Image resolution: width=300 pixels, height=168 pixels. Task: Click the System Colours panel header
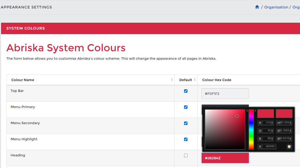[x=150, y=28]
